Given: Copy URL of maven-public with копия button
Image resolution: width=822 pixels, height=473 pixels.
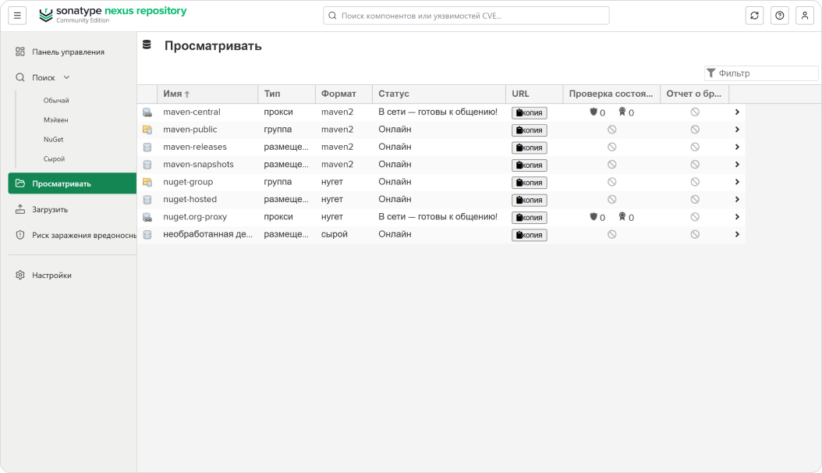Looking at the screenshot, I should click(530, 130).
